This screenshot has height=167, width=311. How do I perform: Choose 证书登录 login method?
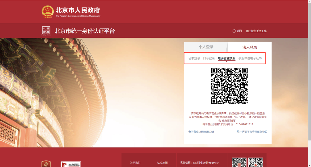click(194, 58)
